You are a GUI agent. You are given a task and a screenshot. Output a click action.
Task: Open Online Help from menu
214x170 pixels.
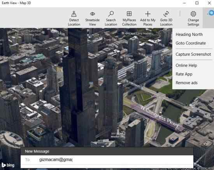coord(186,66)
